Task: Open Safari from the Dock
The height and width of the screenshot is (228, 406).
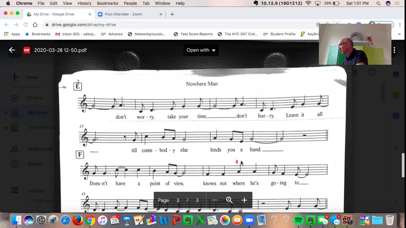Action: [x=65, y=220]
